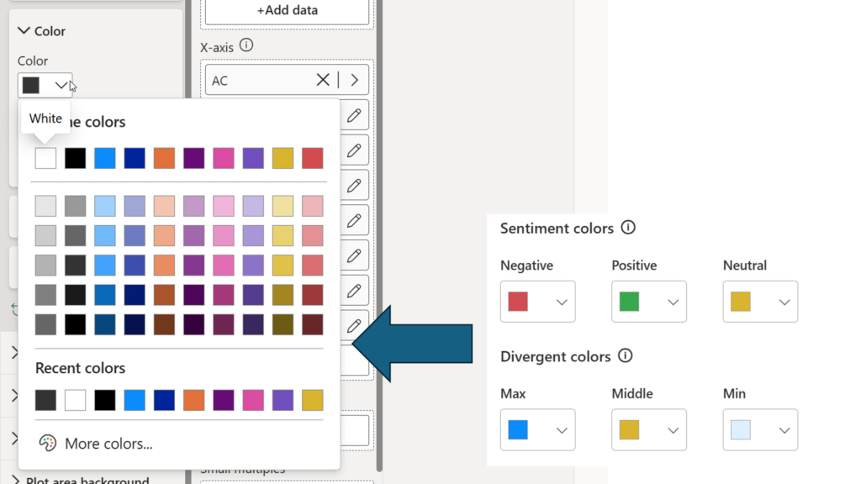Viewport: 861px width, 484px height.
Task: Click the info icon beside X-axis
Action: click(x=246, y=46)
